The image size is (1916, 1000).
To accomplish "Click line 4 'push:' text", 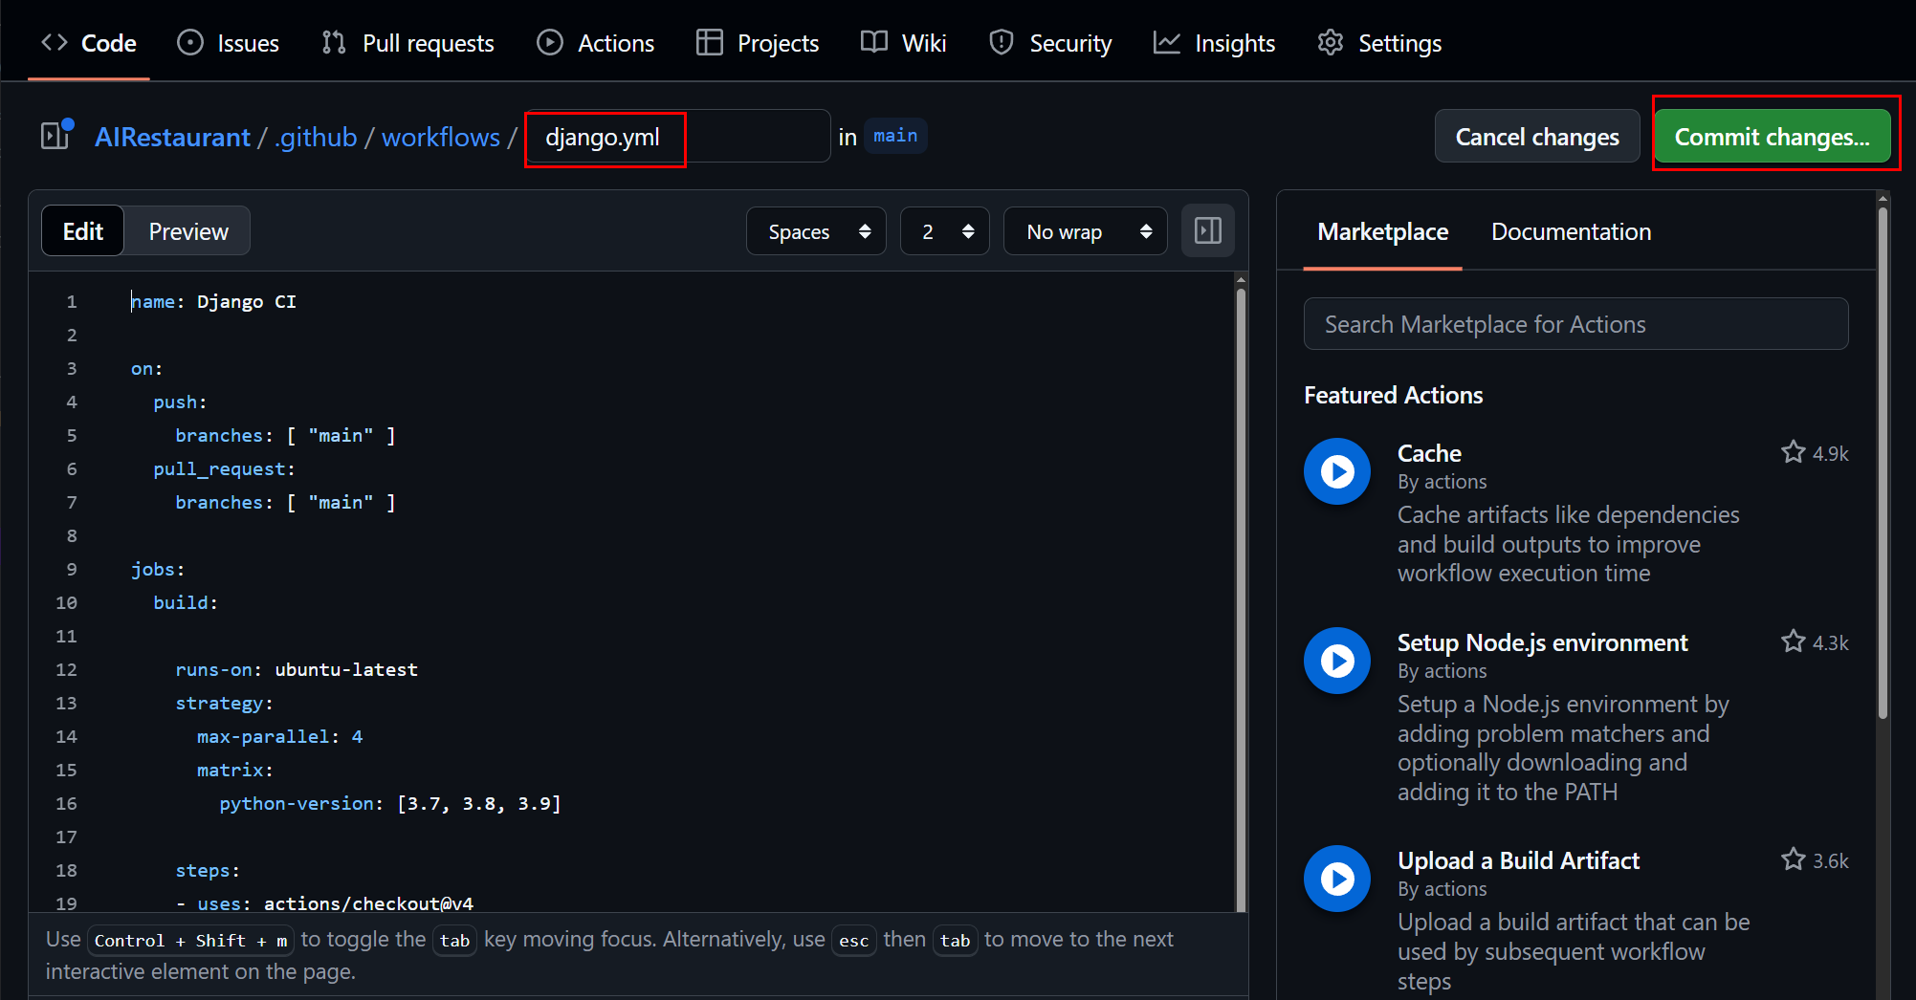I will 180,402.
